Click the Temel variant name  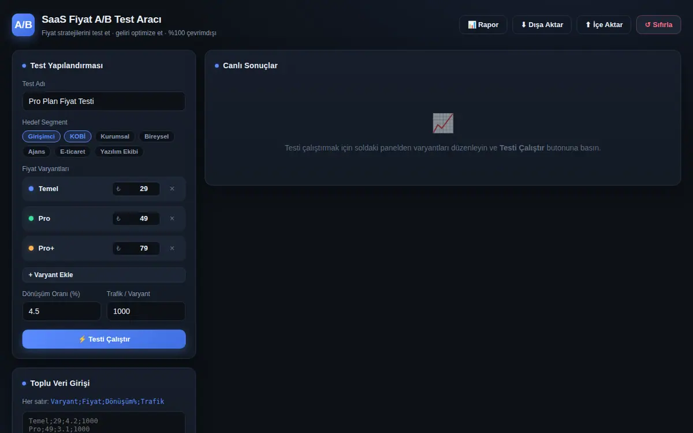(49, 189)
